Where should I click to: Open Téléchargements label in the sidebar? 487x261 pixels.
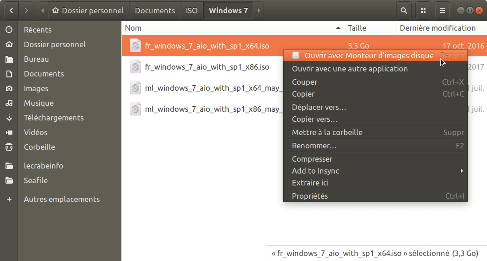click(x=54, y=118)
